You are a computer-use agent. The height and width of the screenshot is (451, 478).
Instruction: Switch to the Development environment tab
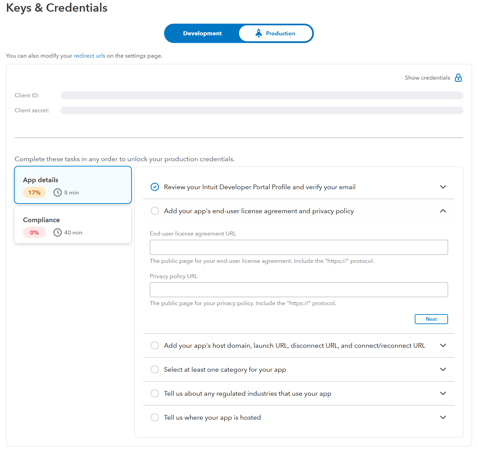(x=202, y=33)
